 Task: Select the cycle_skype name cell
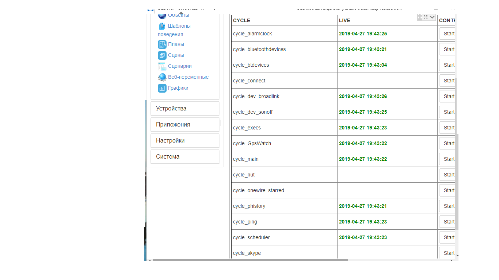(284, 252)
